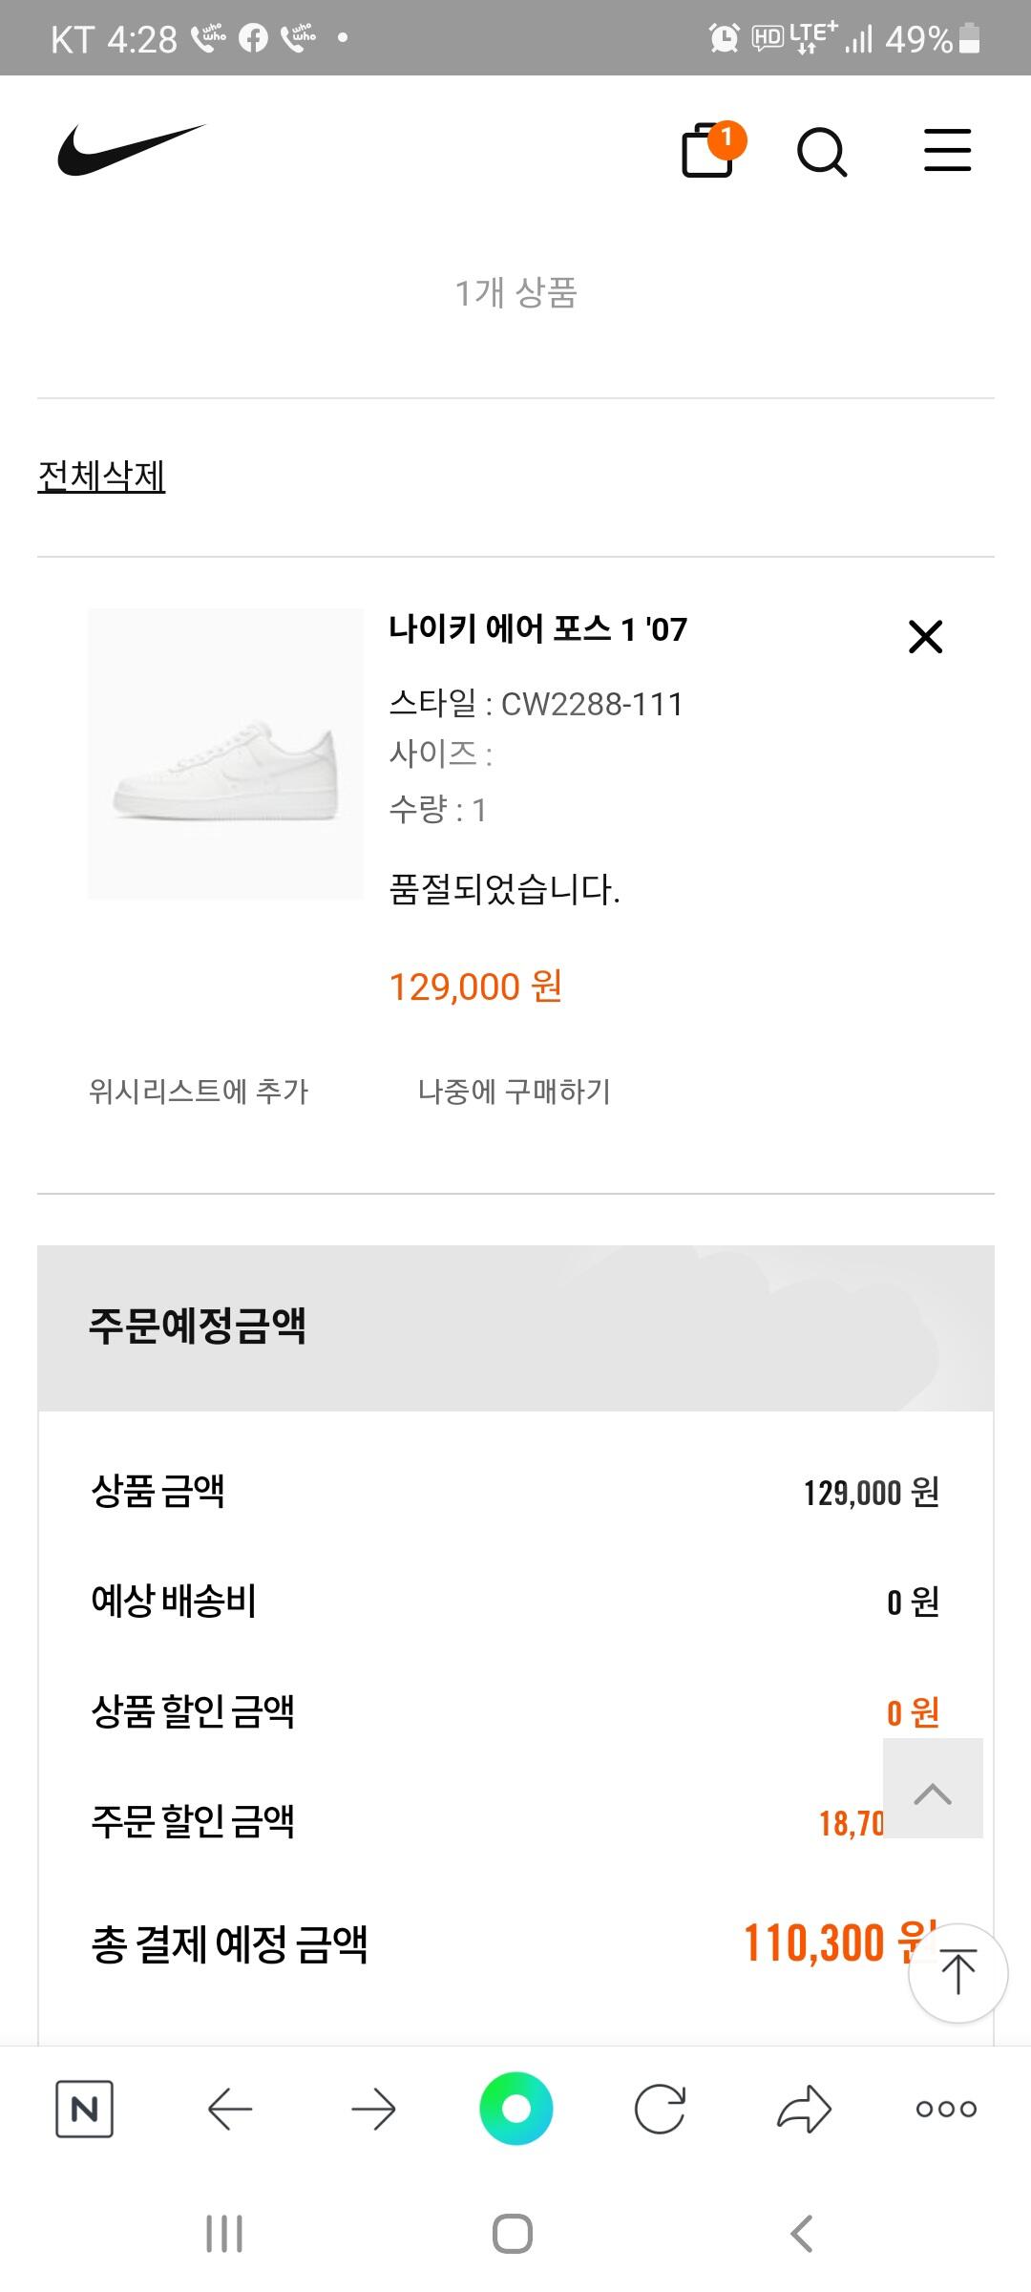The height and width of the screenshot is (2292, 1031).
Task: Open the 나이키 에어 포스 1 '07 title
Action: pos(537,629)
